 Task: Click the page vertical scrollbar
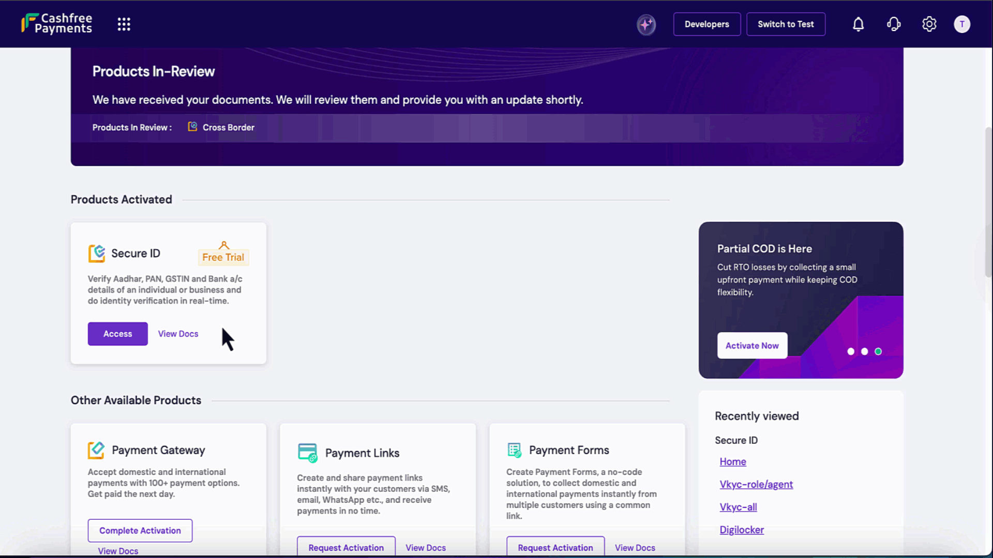pyautogui.click(x=988, y=202)
